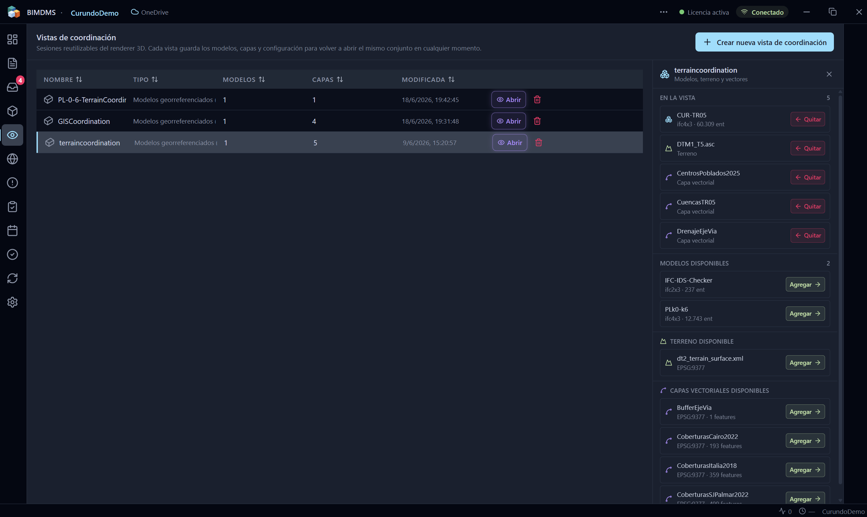Remove CUR-TR05 from the view
This screenshot has height=517, width=867.
(807, 119)
